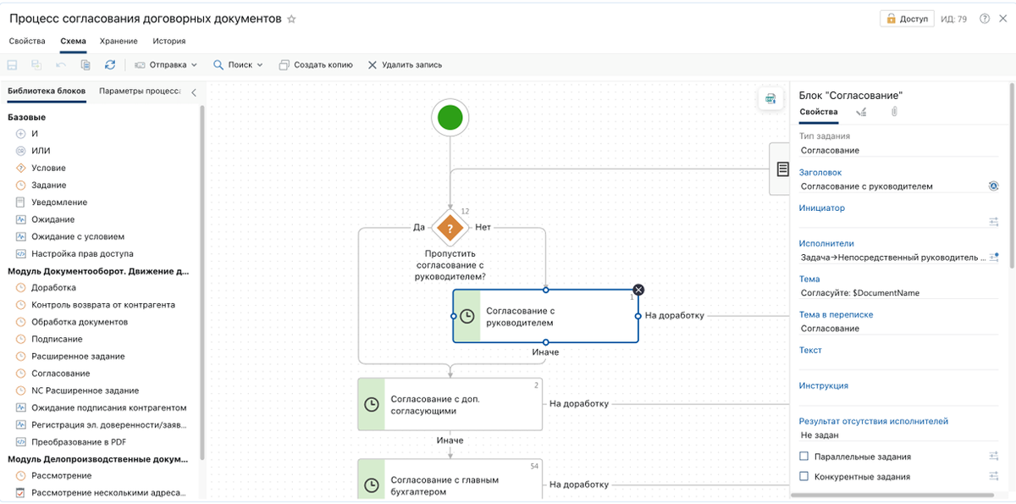Click settings icon beside Параллельные задания
Viewport: 1016px width, 504px height.
994,457
